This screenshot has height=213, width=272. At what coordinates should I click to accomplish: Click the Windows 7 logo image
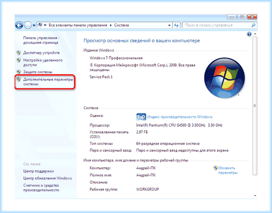(x=224, y=78)
